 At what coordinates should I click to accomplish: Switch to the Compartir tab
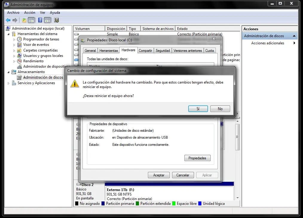(145, 51)
